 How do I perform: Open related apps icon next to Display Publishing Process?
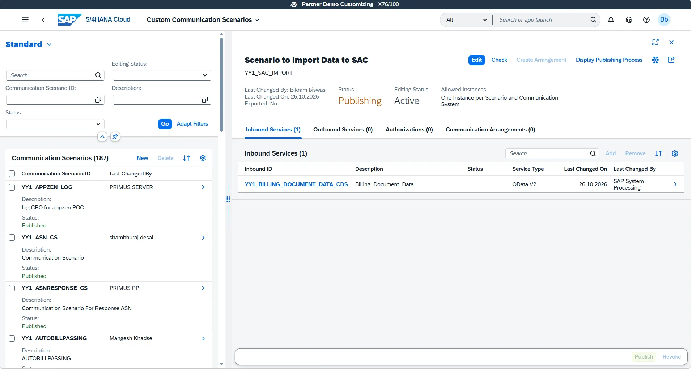(655, 60)
